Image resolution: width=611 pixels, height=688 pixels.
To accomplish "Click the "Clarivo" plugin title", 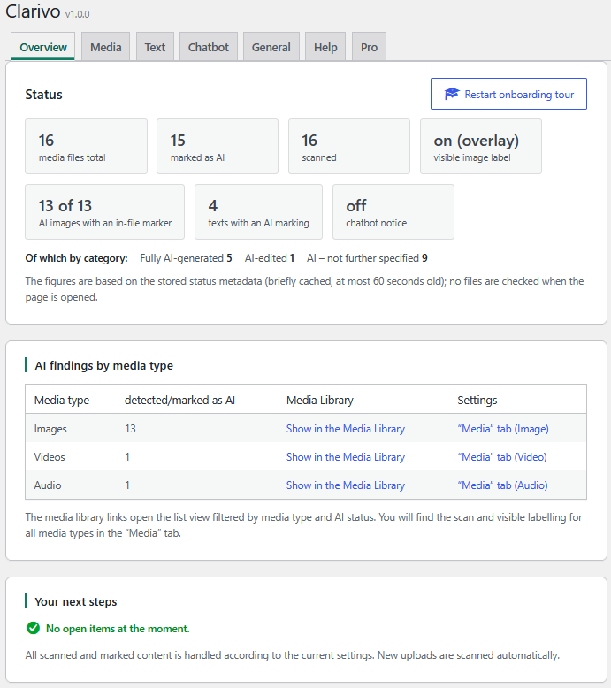I will (x=33, y=11).
